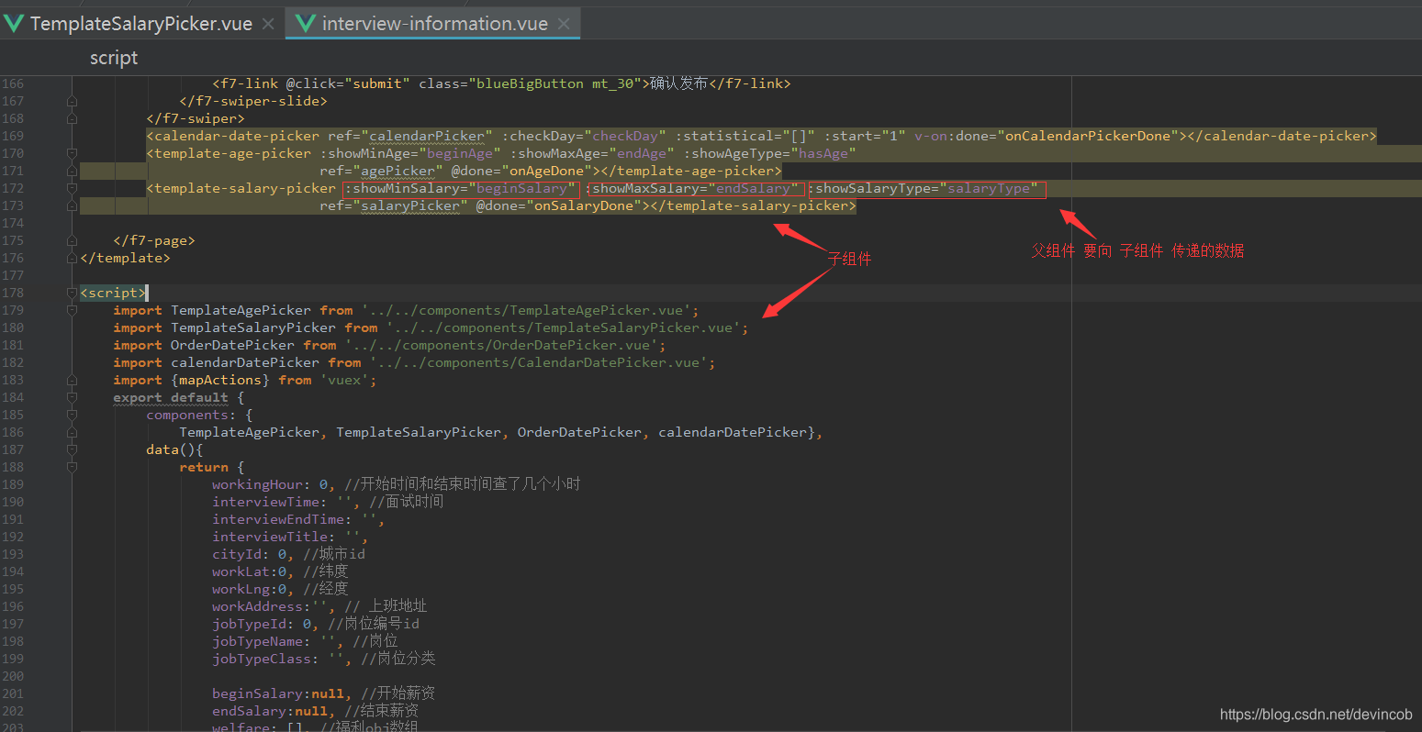Viewport: 1422px width, 732px height.
Task: Close the interview-information.vue tab
Action: 564,24
